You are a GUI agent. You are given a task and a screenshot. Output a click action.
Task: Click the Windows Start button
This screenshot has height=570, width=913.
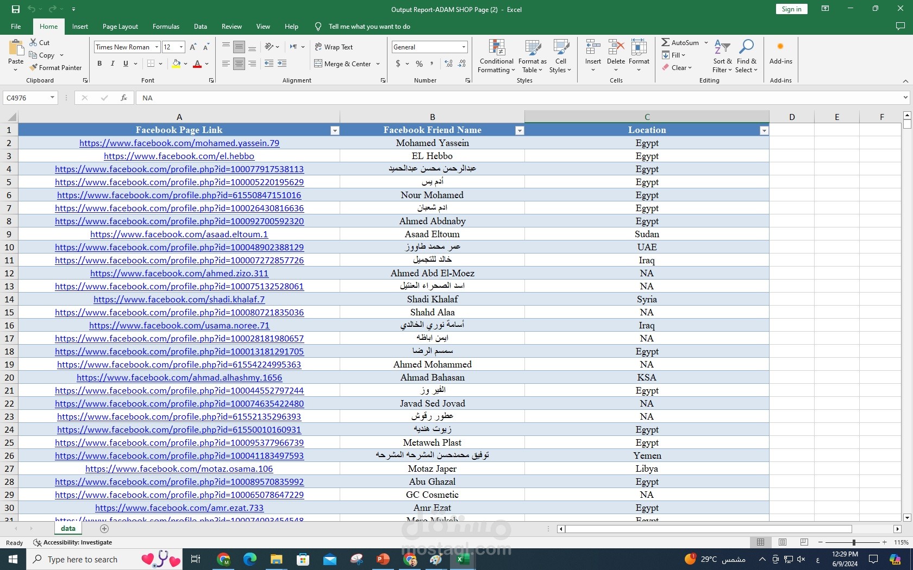click(x=13, y=559)
